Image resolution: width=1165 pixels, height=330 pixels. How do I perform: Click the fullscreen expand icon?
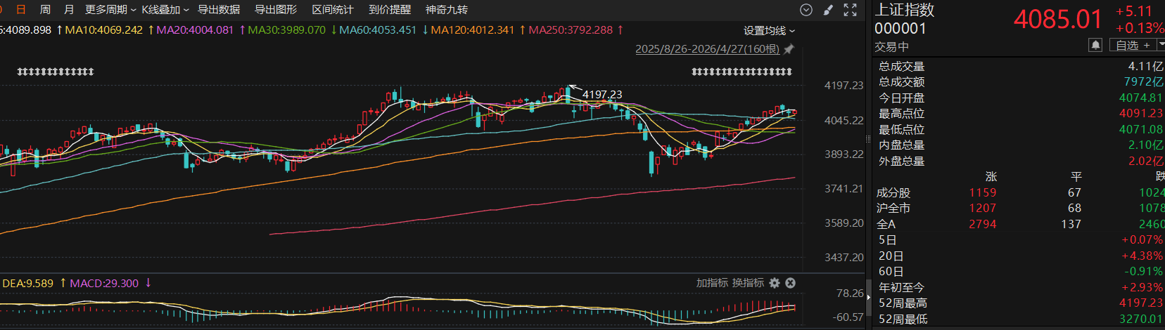pyautogui.click(x=850, y=10)
